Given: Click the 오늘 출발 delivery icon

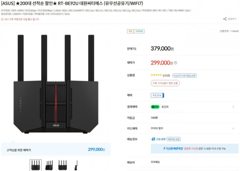Looking at the screenshot, I should (x=153, y=139).
